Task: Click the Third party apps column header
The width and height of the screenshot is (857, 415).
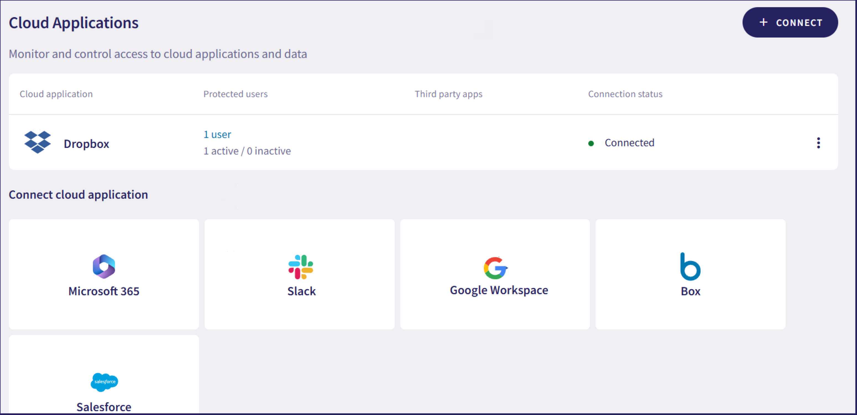Action: tap(448, 94)
